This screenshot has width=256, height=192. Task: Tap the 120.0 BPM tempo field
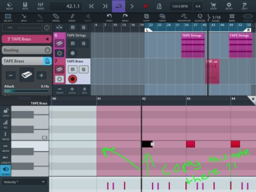[180, 7]
